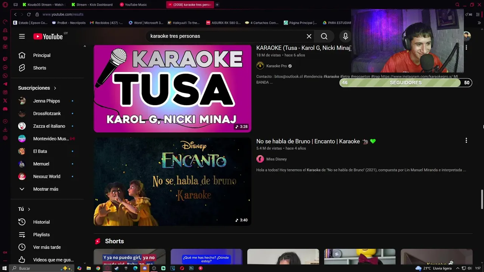Play the Encanto karaoke thumbnail

tap(172, 182)
